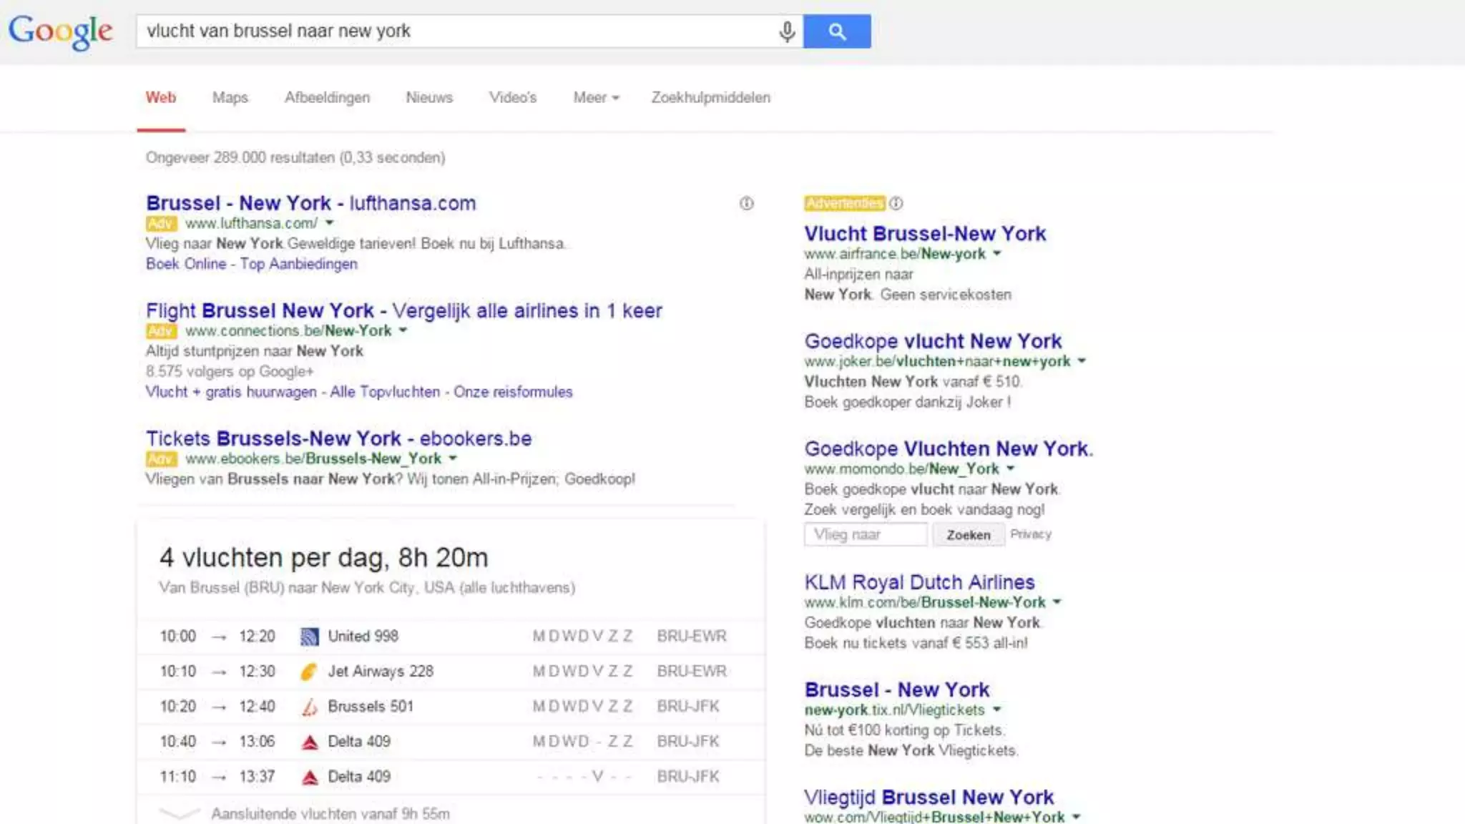Click the Zoeken button in momondo ad
This screenshot has height=824, width=1465.
(x=968, y=535)
